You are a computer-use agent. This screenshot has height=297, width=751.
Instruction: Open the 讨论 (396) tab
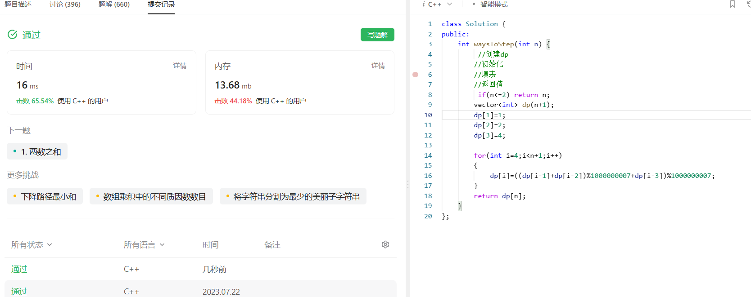tap(65, 4)
